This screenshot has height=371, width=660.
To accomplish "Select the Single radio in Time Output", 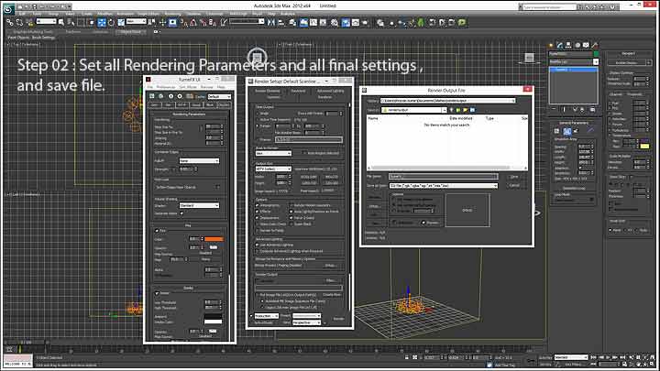I will 258,114.
